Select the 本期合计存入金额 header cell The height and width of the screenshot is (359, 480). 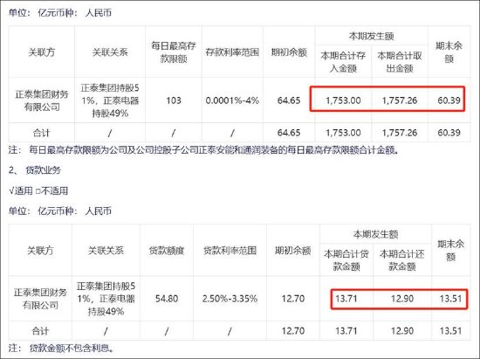[343, 61]
